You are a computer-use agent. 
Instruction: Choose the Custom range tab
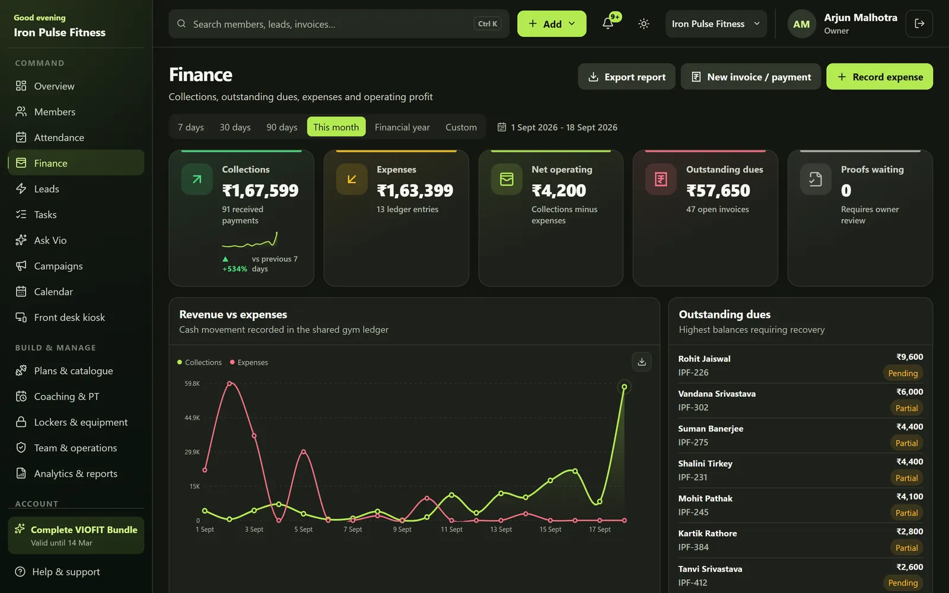pos(461,127)
